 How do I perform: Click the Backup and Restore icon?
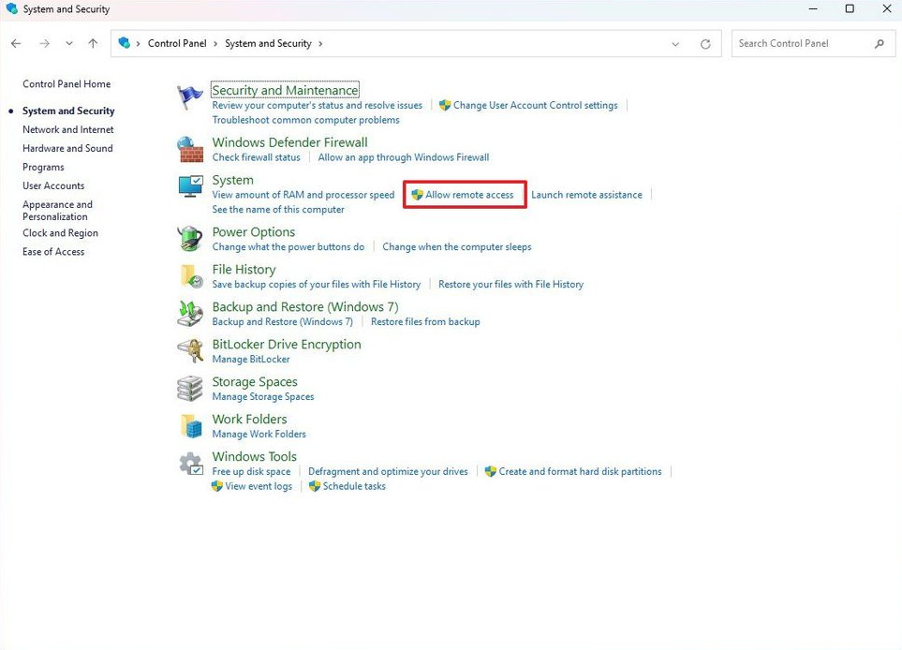190,314
